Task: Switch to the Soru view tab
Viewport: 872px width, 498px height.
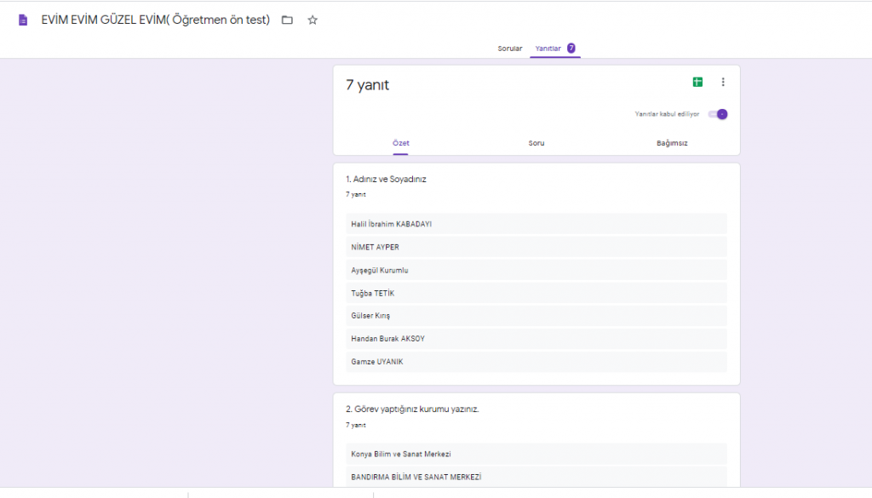Action: pos(536,143)
